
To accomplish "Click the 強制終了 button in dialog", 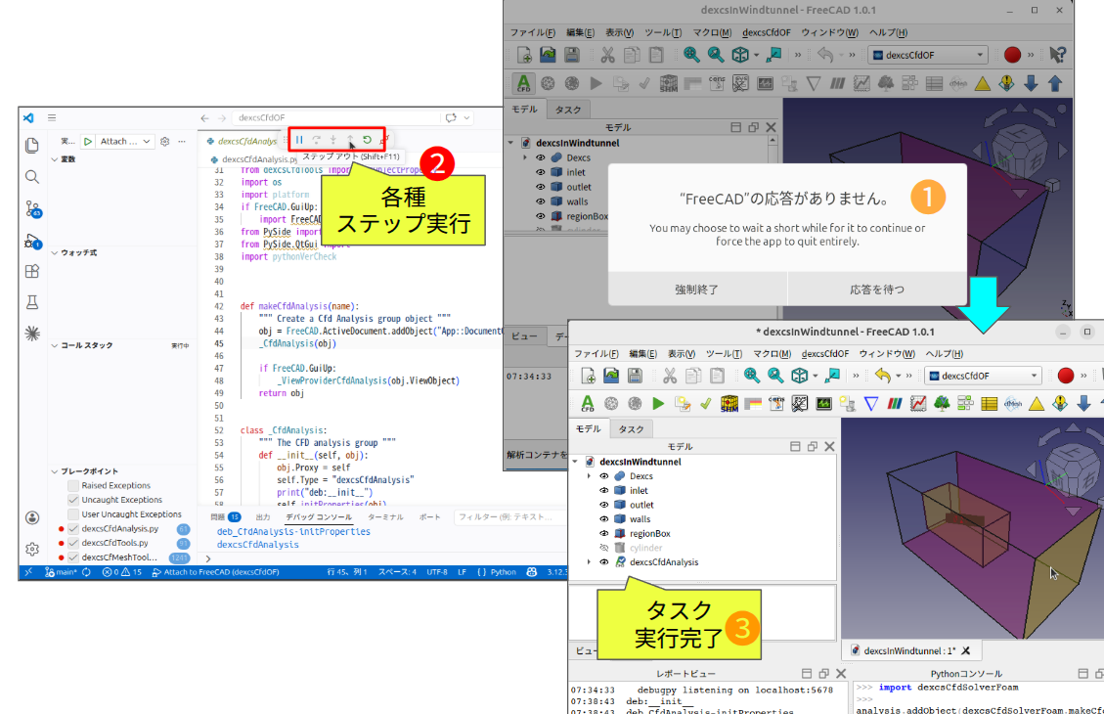I will pyautogui.click(x=696, y=290).
